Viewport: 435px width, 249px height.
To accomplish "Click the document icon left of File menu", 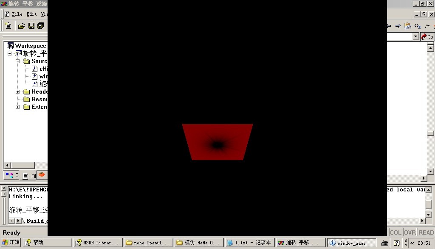I will coord(7,14).
